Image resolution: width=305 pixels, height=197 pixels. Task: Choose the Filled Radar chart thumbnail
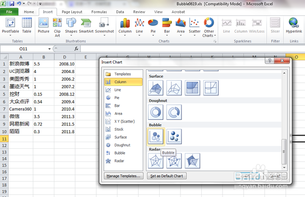pos(192,160)
